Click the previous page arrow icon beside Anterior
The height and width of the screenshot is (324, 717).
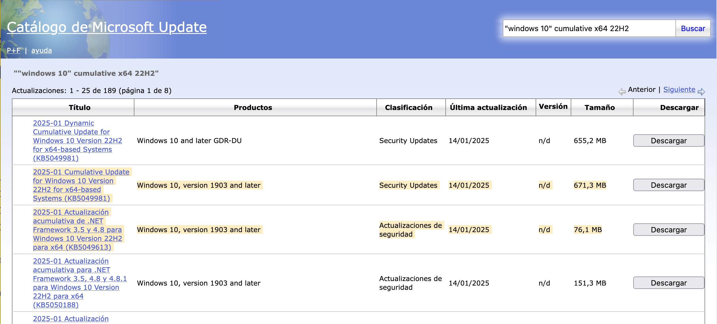622,91
